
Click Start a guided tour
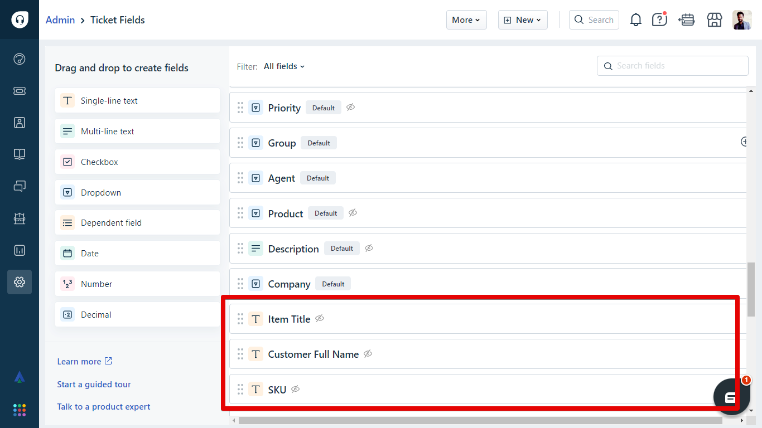coord(94,384)
